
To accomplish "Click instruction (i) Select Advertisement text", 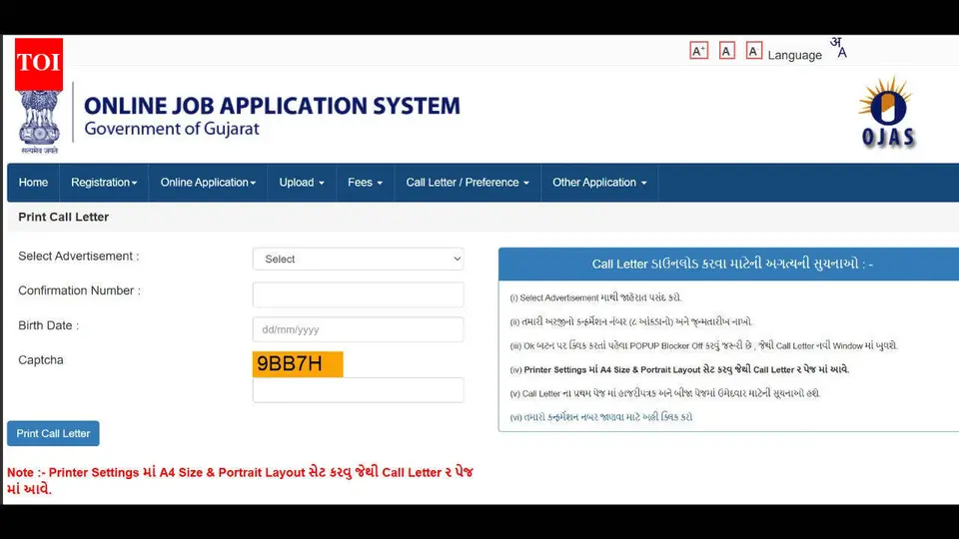I will 595,297.
